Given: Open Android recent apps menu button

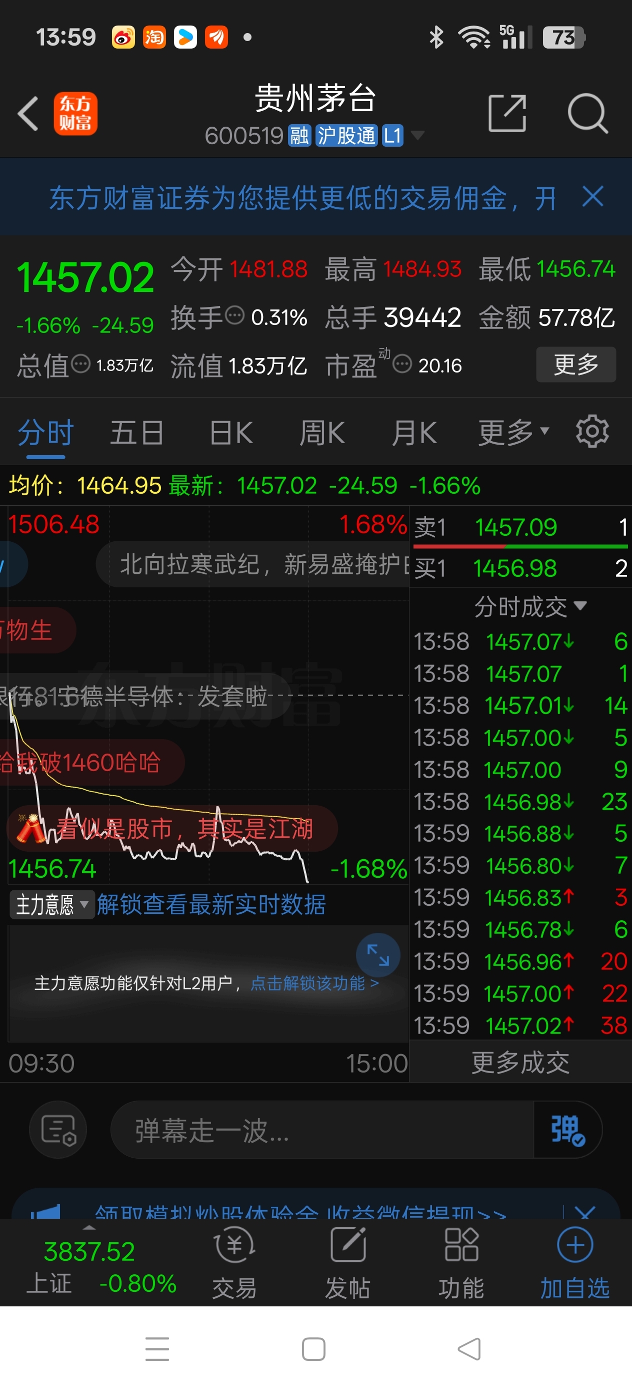Looking at the screenshot, I should coord(157,1349).
